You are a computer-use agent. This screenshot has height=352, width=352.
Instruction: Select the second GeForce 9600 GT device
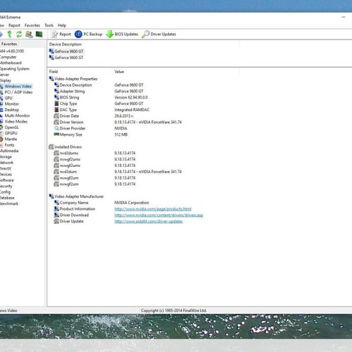click(x=66, y=58)
